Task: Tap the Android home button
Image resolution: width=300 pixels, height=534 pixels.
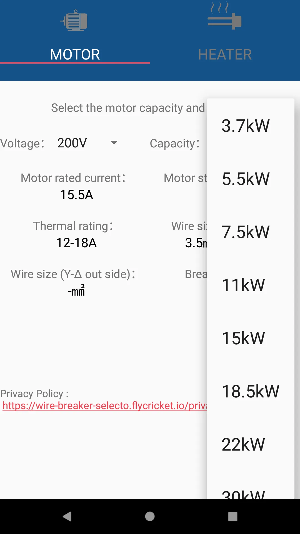Action: (150, 516)
